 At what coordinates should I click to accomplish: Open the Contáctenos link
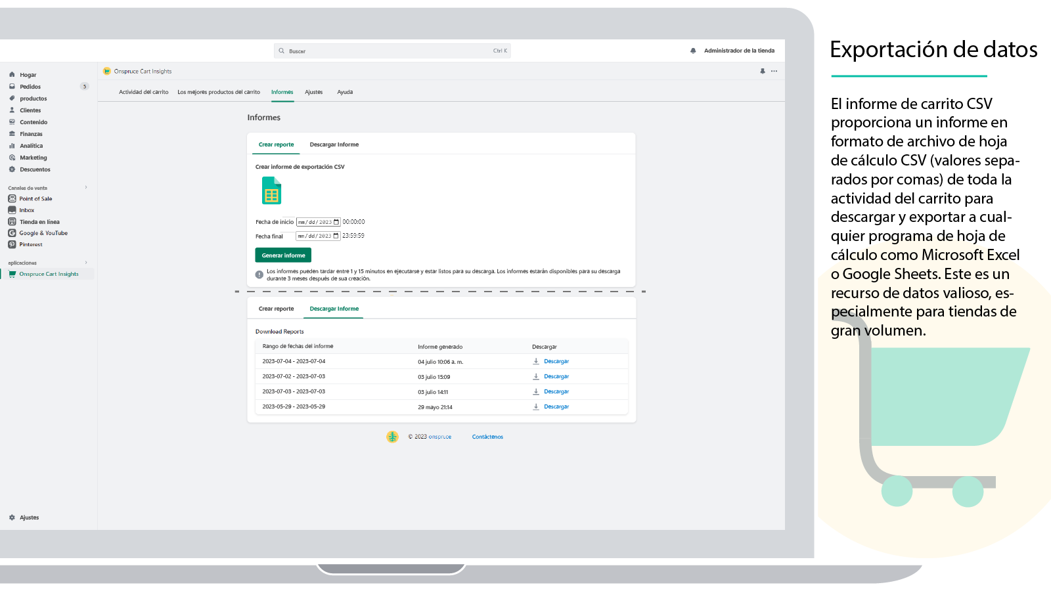[x=487, y=437]
